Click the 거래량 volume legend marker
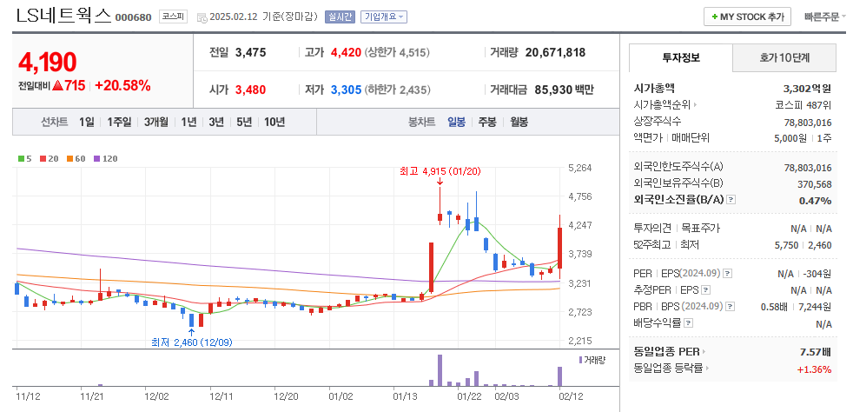 (580, 360)
